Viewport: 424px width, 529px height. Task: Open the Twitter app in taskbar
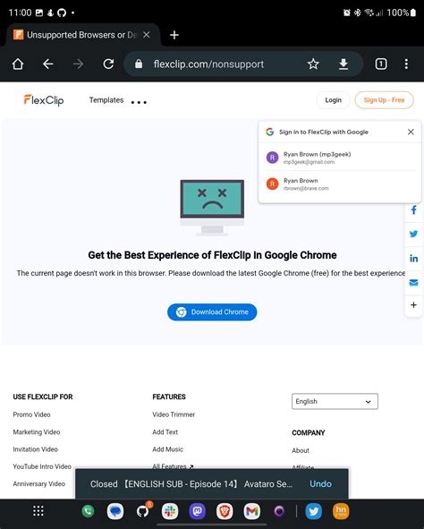313,511
